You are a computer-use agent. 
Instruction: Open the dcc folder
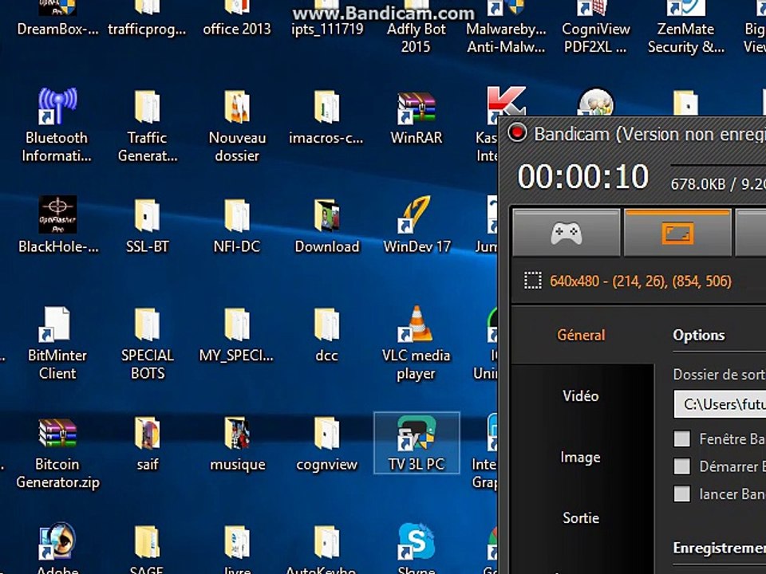[326, 335]
